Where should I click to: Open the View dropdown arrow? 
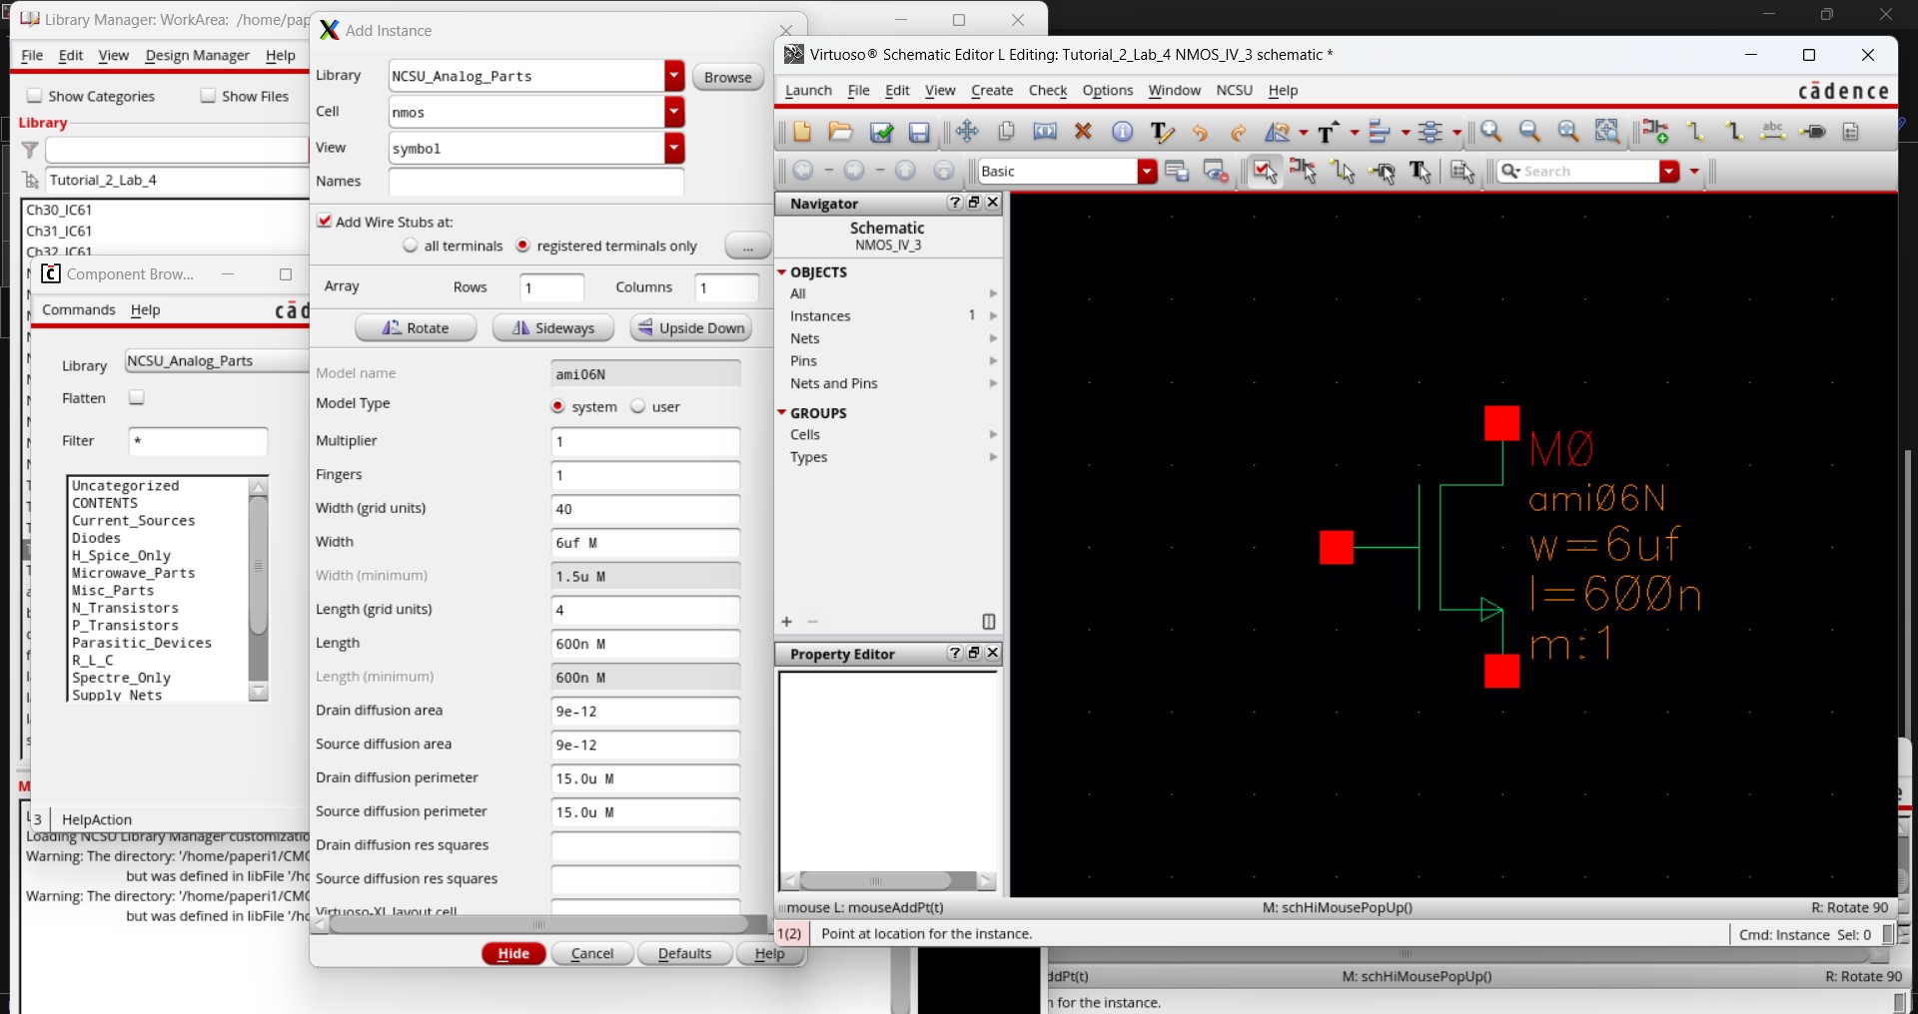point(675,148)
